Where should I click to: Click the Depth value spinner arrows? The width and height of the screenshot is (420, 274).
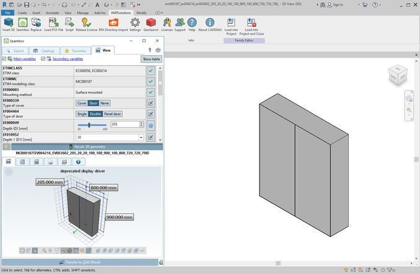[141, 125]
